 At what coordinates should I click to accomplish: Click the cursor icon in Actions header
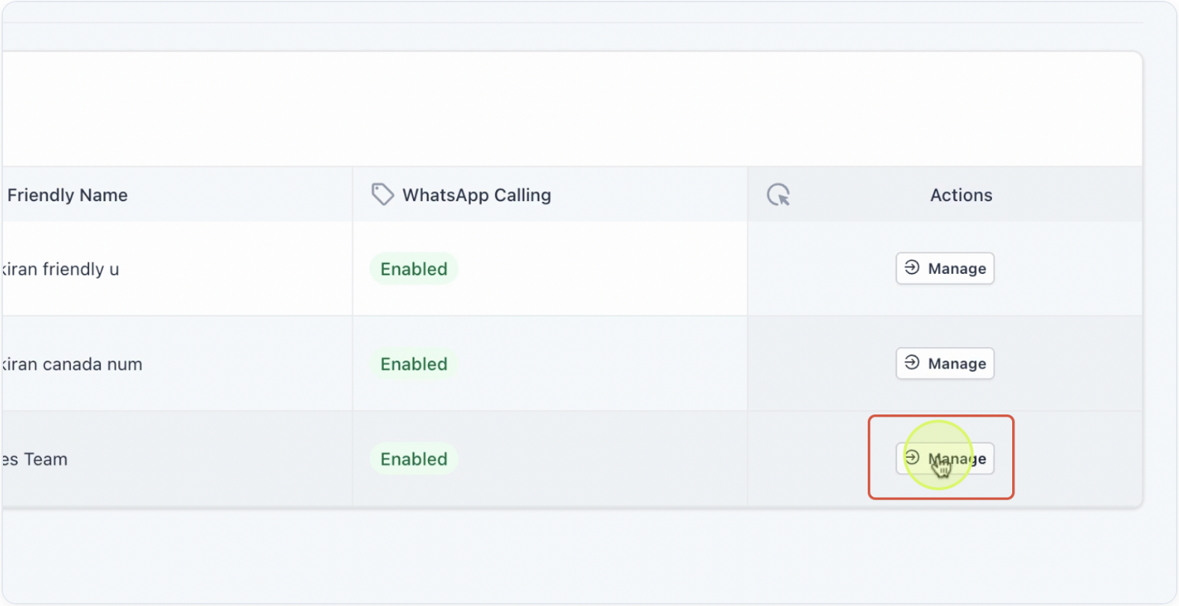778,195
